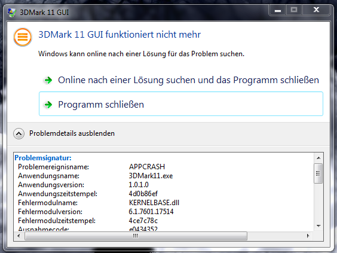Image resolution: width=337 pixels, height=253 pixels.
Task: Click green arrow beside Online nach einer Lösung
Action: (x=48, y=80)
